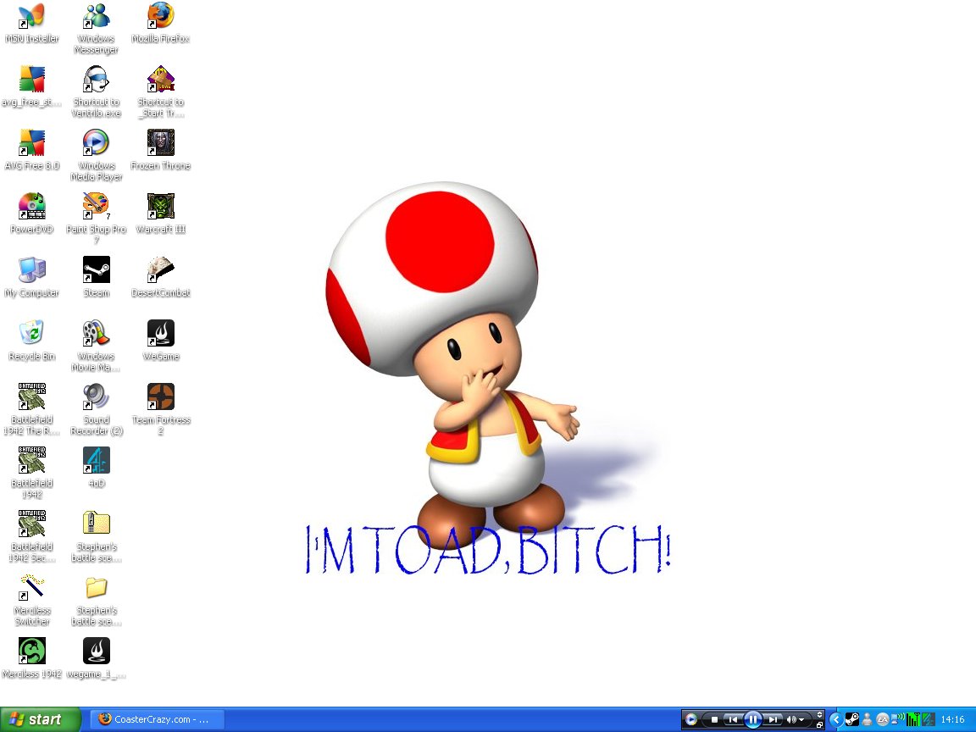The image size is (976, 732).
Task: Open Steam from the system tray
Action: 852,719
